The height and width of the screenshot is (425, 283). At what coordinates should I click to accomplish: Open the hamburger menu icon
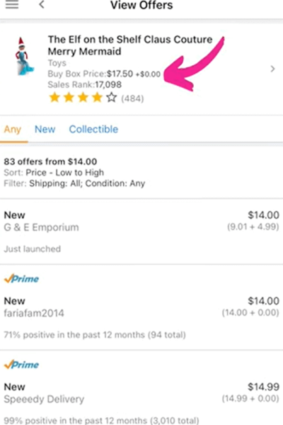(x=12, y=5)
